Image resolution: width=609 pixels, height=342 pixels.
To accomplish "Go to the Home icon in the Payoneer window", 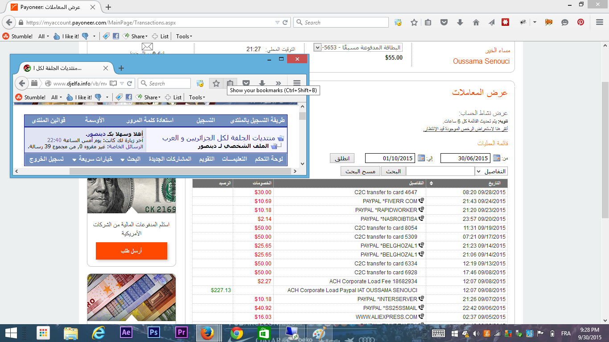I will [476, 22].
